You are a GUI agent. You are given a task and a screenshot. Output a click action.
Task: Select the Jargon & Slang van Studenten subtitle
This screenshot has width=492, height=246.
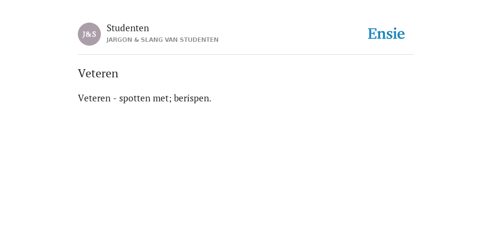[162, 40]
